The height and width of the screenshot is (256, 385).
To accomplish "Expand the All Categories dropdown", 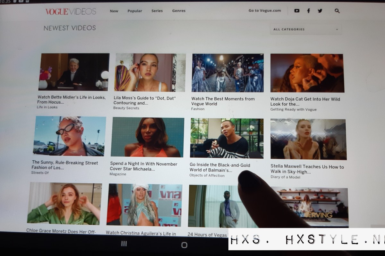I will (x=305, y=29).
